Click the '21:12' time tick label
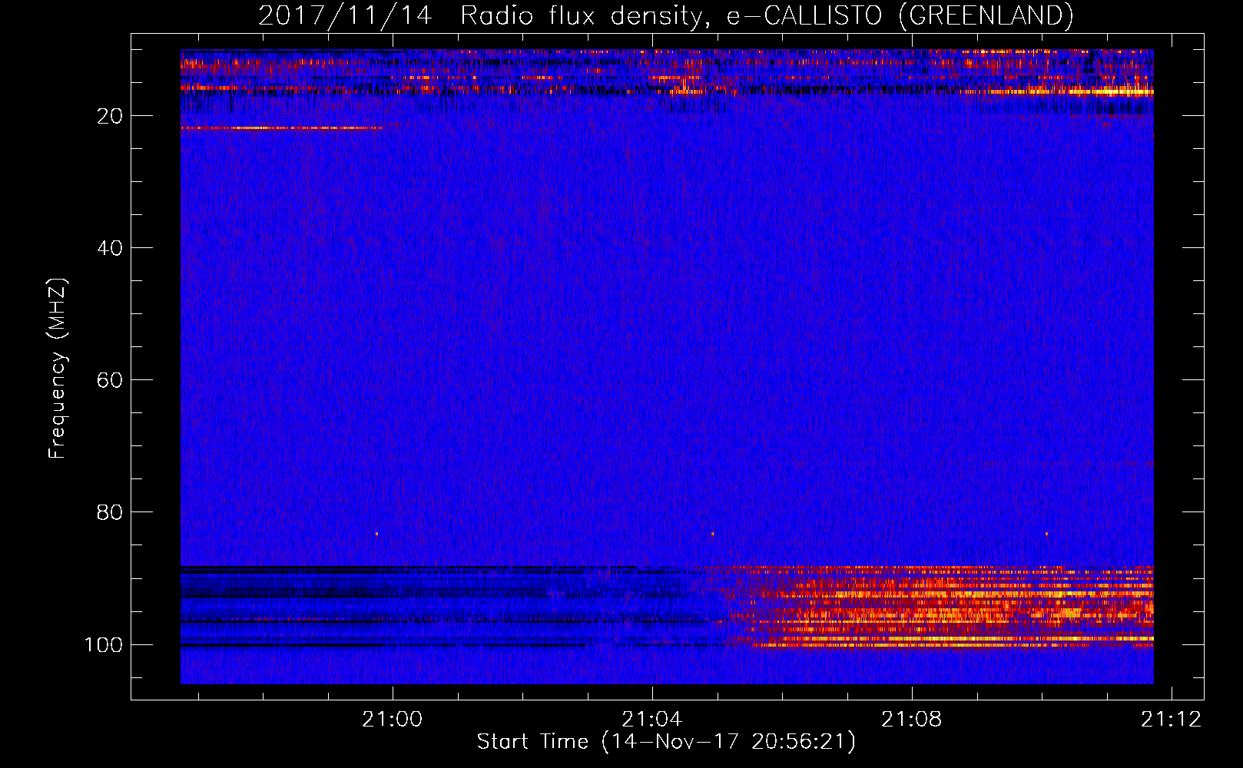The width and height of the screenshot is (1243, 768). [x=1172, y=720]
